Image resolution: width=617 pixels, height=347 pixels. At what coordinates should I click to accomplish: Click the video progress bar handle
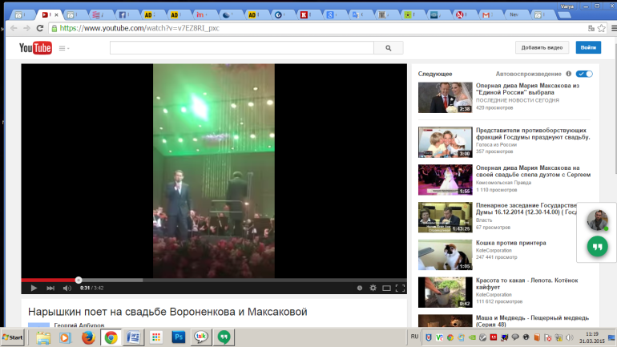point(79,280)
